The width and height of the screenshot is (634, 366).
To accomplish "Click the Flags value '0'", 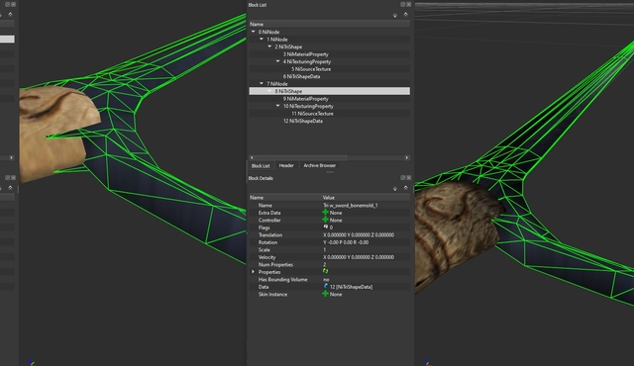I will pos(331,228).
